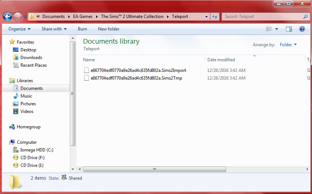Click the navigation pane scroll down arrow
The image size is (312, 194).
(73, 169)
